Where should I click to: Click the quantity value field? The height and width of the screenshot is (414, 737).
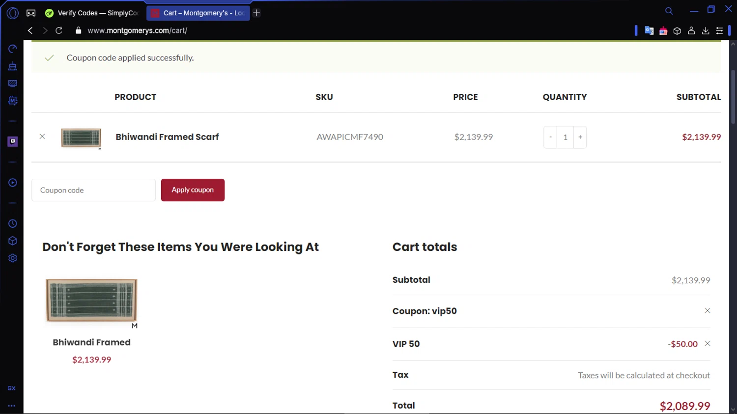tap(565, 137)
